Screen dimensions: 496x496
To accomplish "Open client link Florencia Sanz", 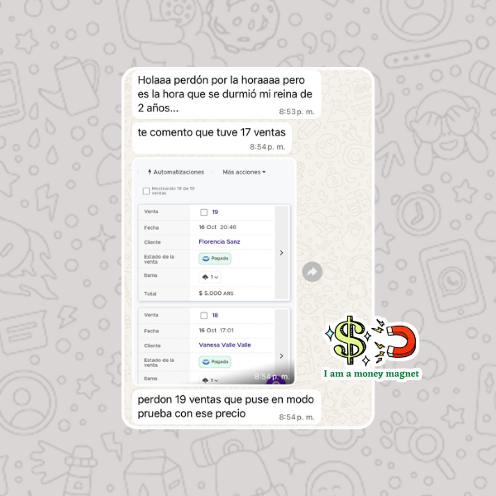I will [219, 241].
